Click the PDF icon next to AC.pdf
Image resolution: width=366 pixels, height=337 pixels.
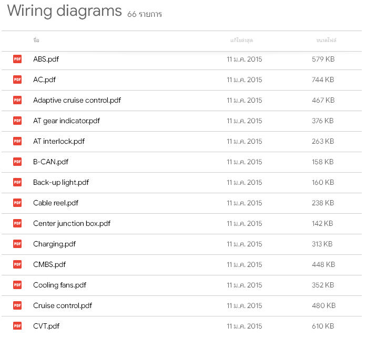[x=17, y=80]
